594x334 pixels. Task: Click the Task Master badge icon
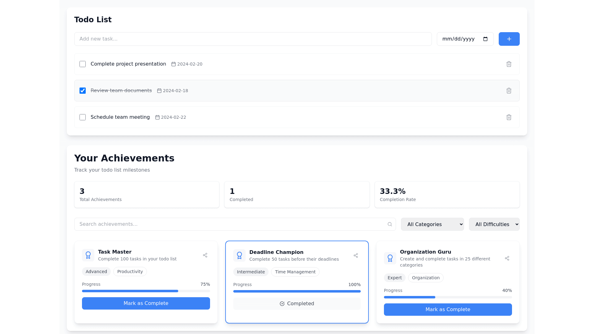coord(88,255)
